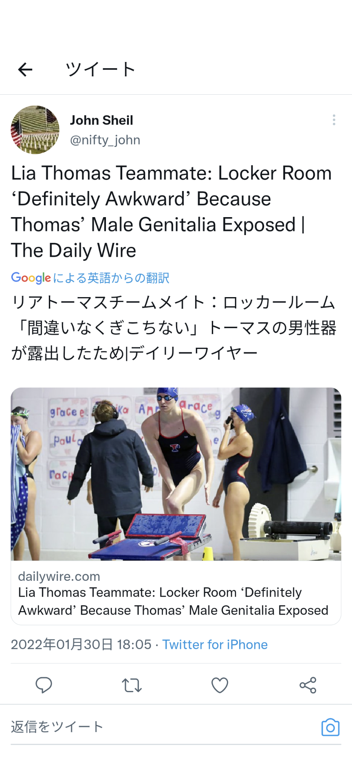The width and height of the screenshot is (352, 764).
Task: Open the swimmer article preview image
Action: click(x=176, y=474)
